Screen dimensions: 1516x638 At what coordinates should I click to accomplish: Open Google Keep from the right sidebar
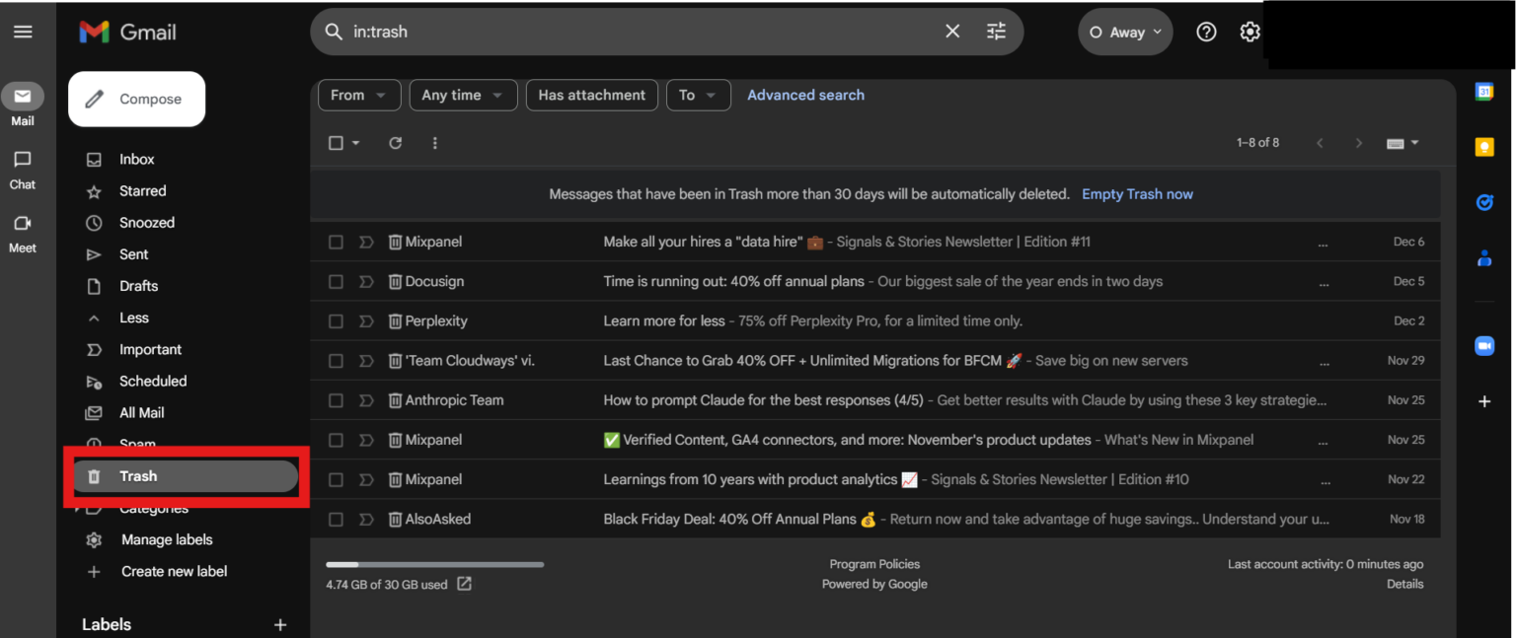point(1484,146)
